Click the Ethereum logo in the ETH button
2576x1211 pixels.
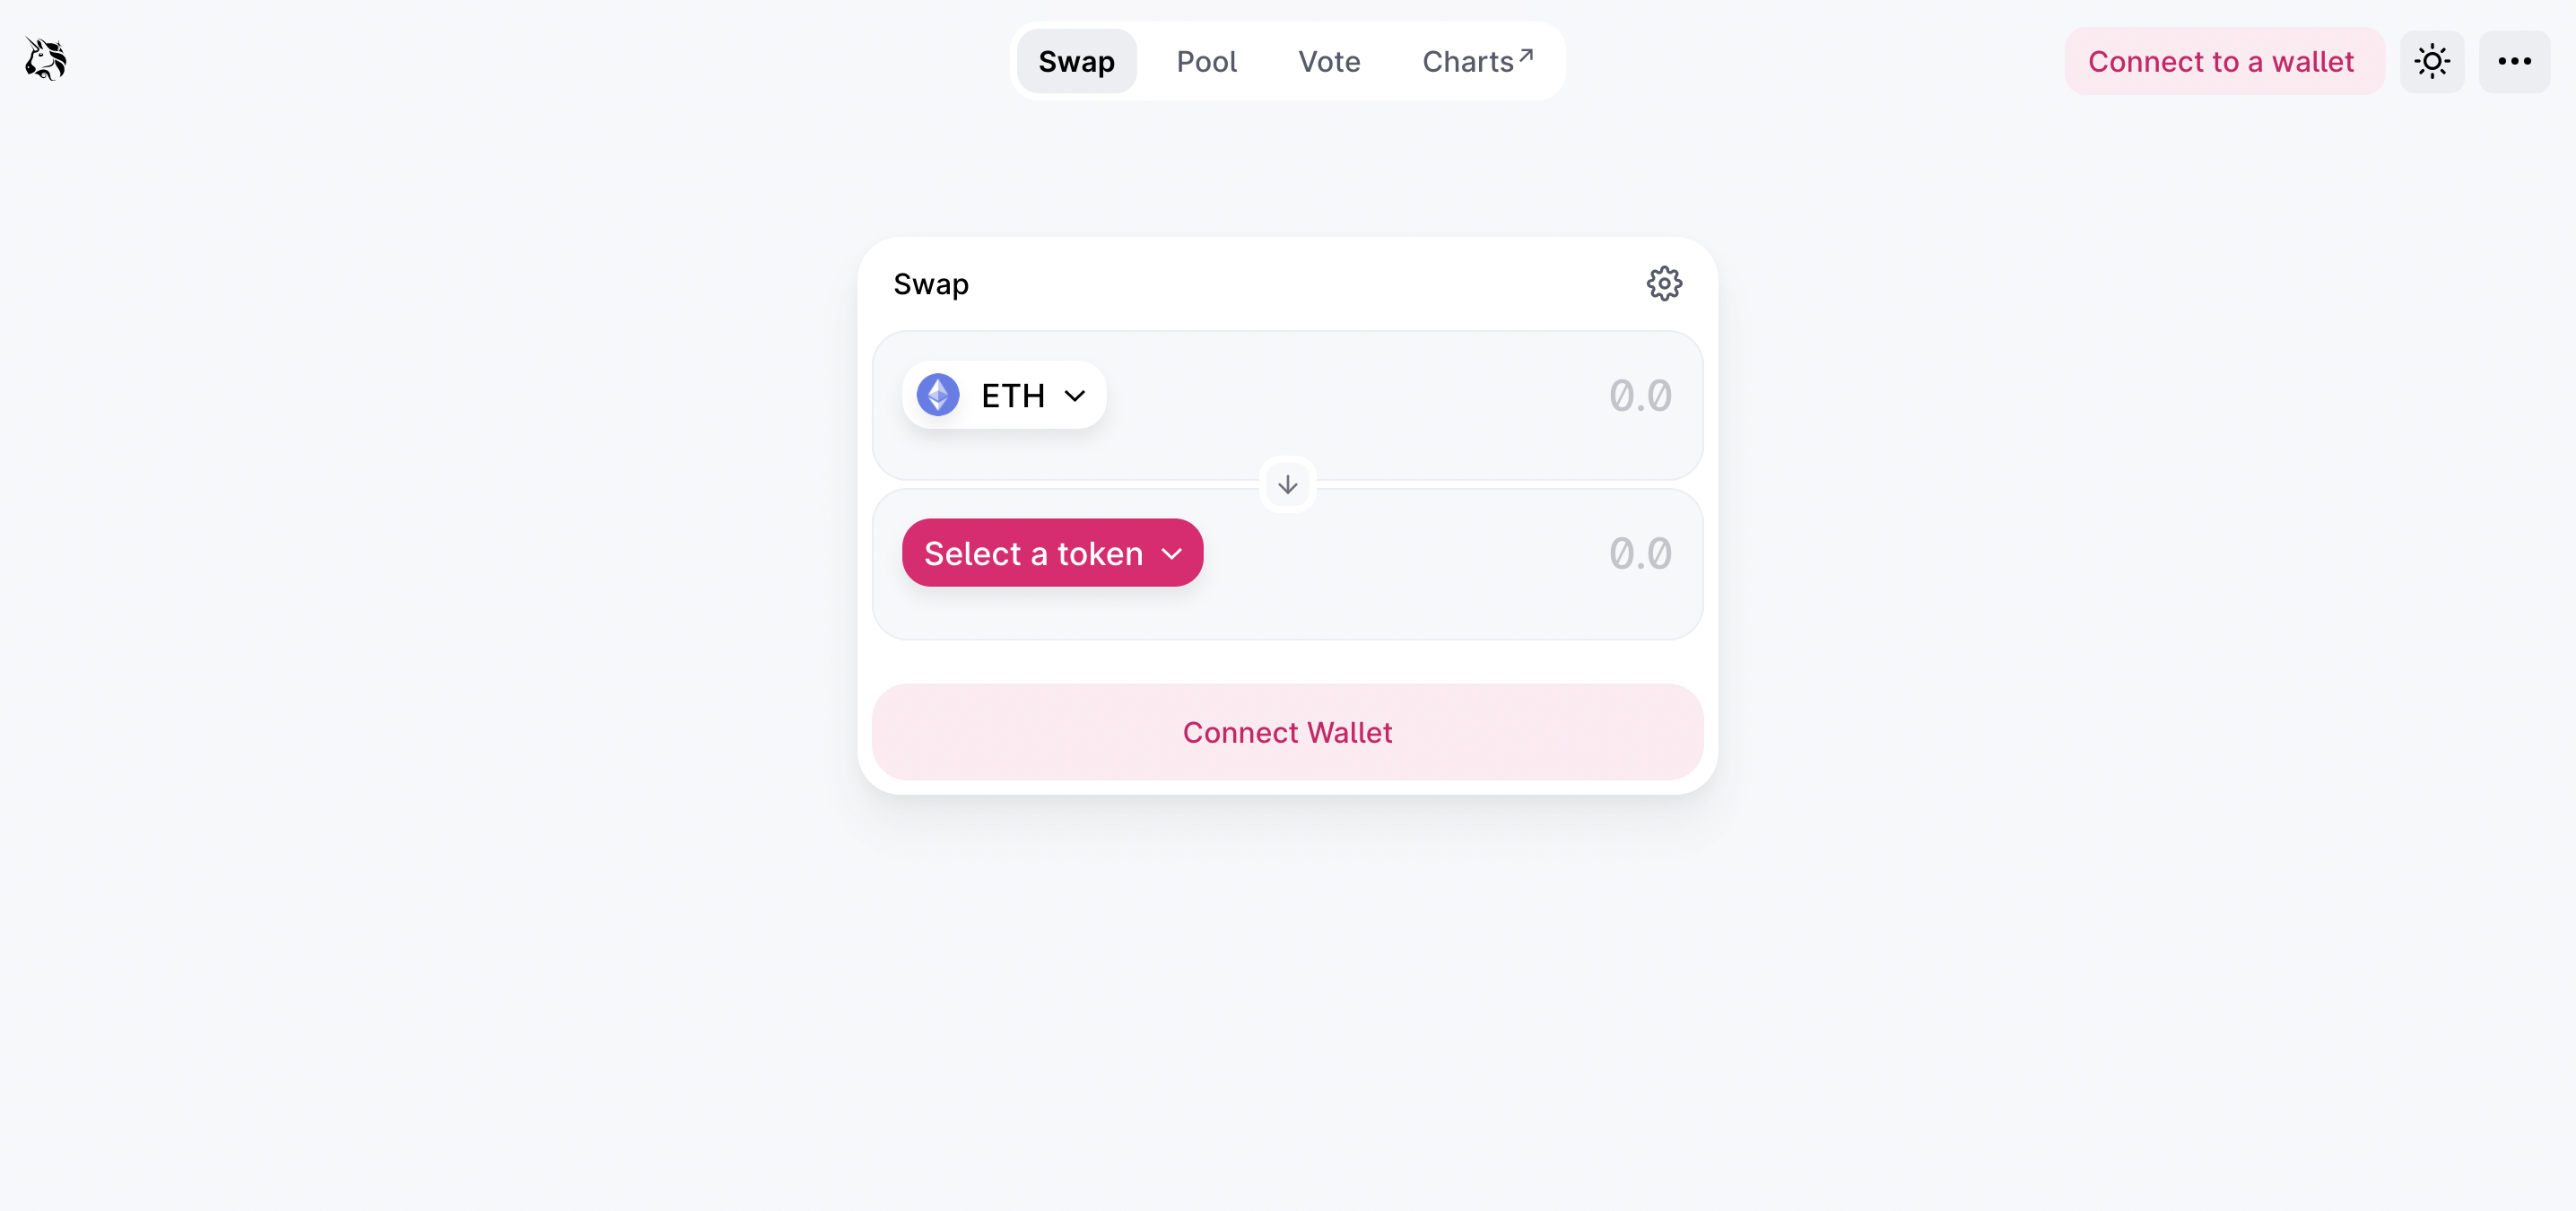(x=937, y=394)
